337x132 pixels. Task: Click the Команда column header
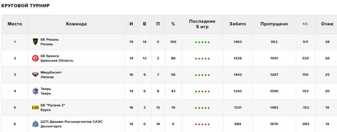tap(76, 24)
